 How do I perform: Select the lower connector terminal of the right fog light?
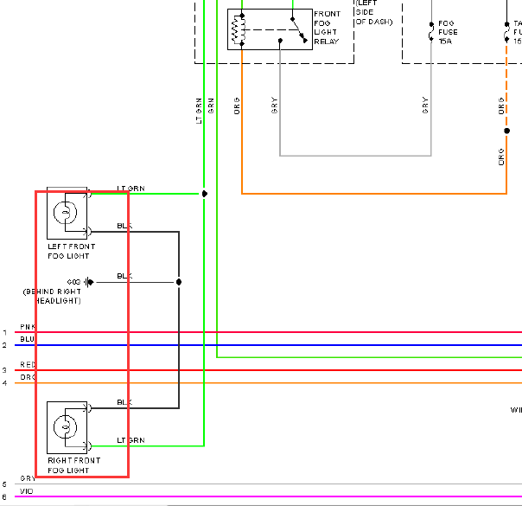(89, 445)
